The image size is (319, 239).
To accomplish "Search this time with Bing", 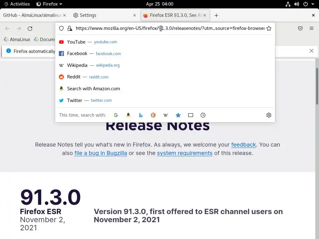I will (140, 115).
